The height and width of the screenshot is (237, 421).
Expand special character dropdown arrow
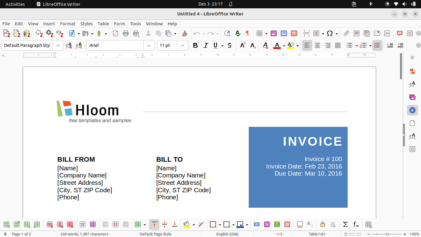point(337,33)
